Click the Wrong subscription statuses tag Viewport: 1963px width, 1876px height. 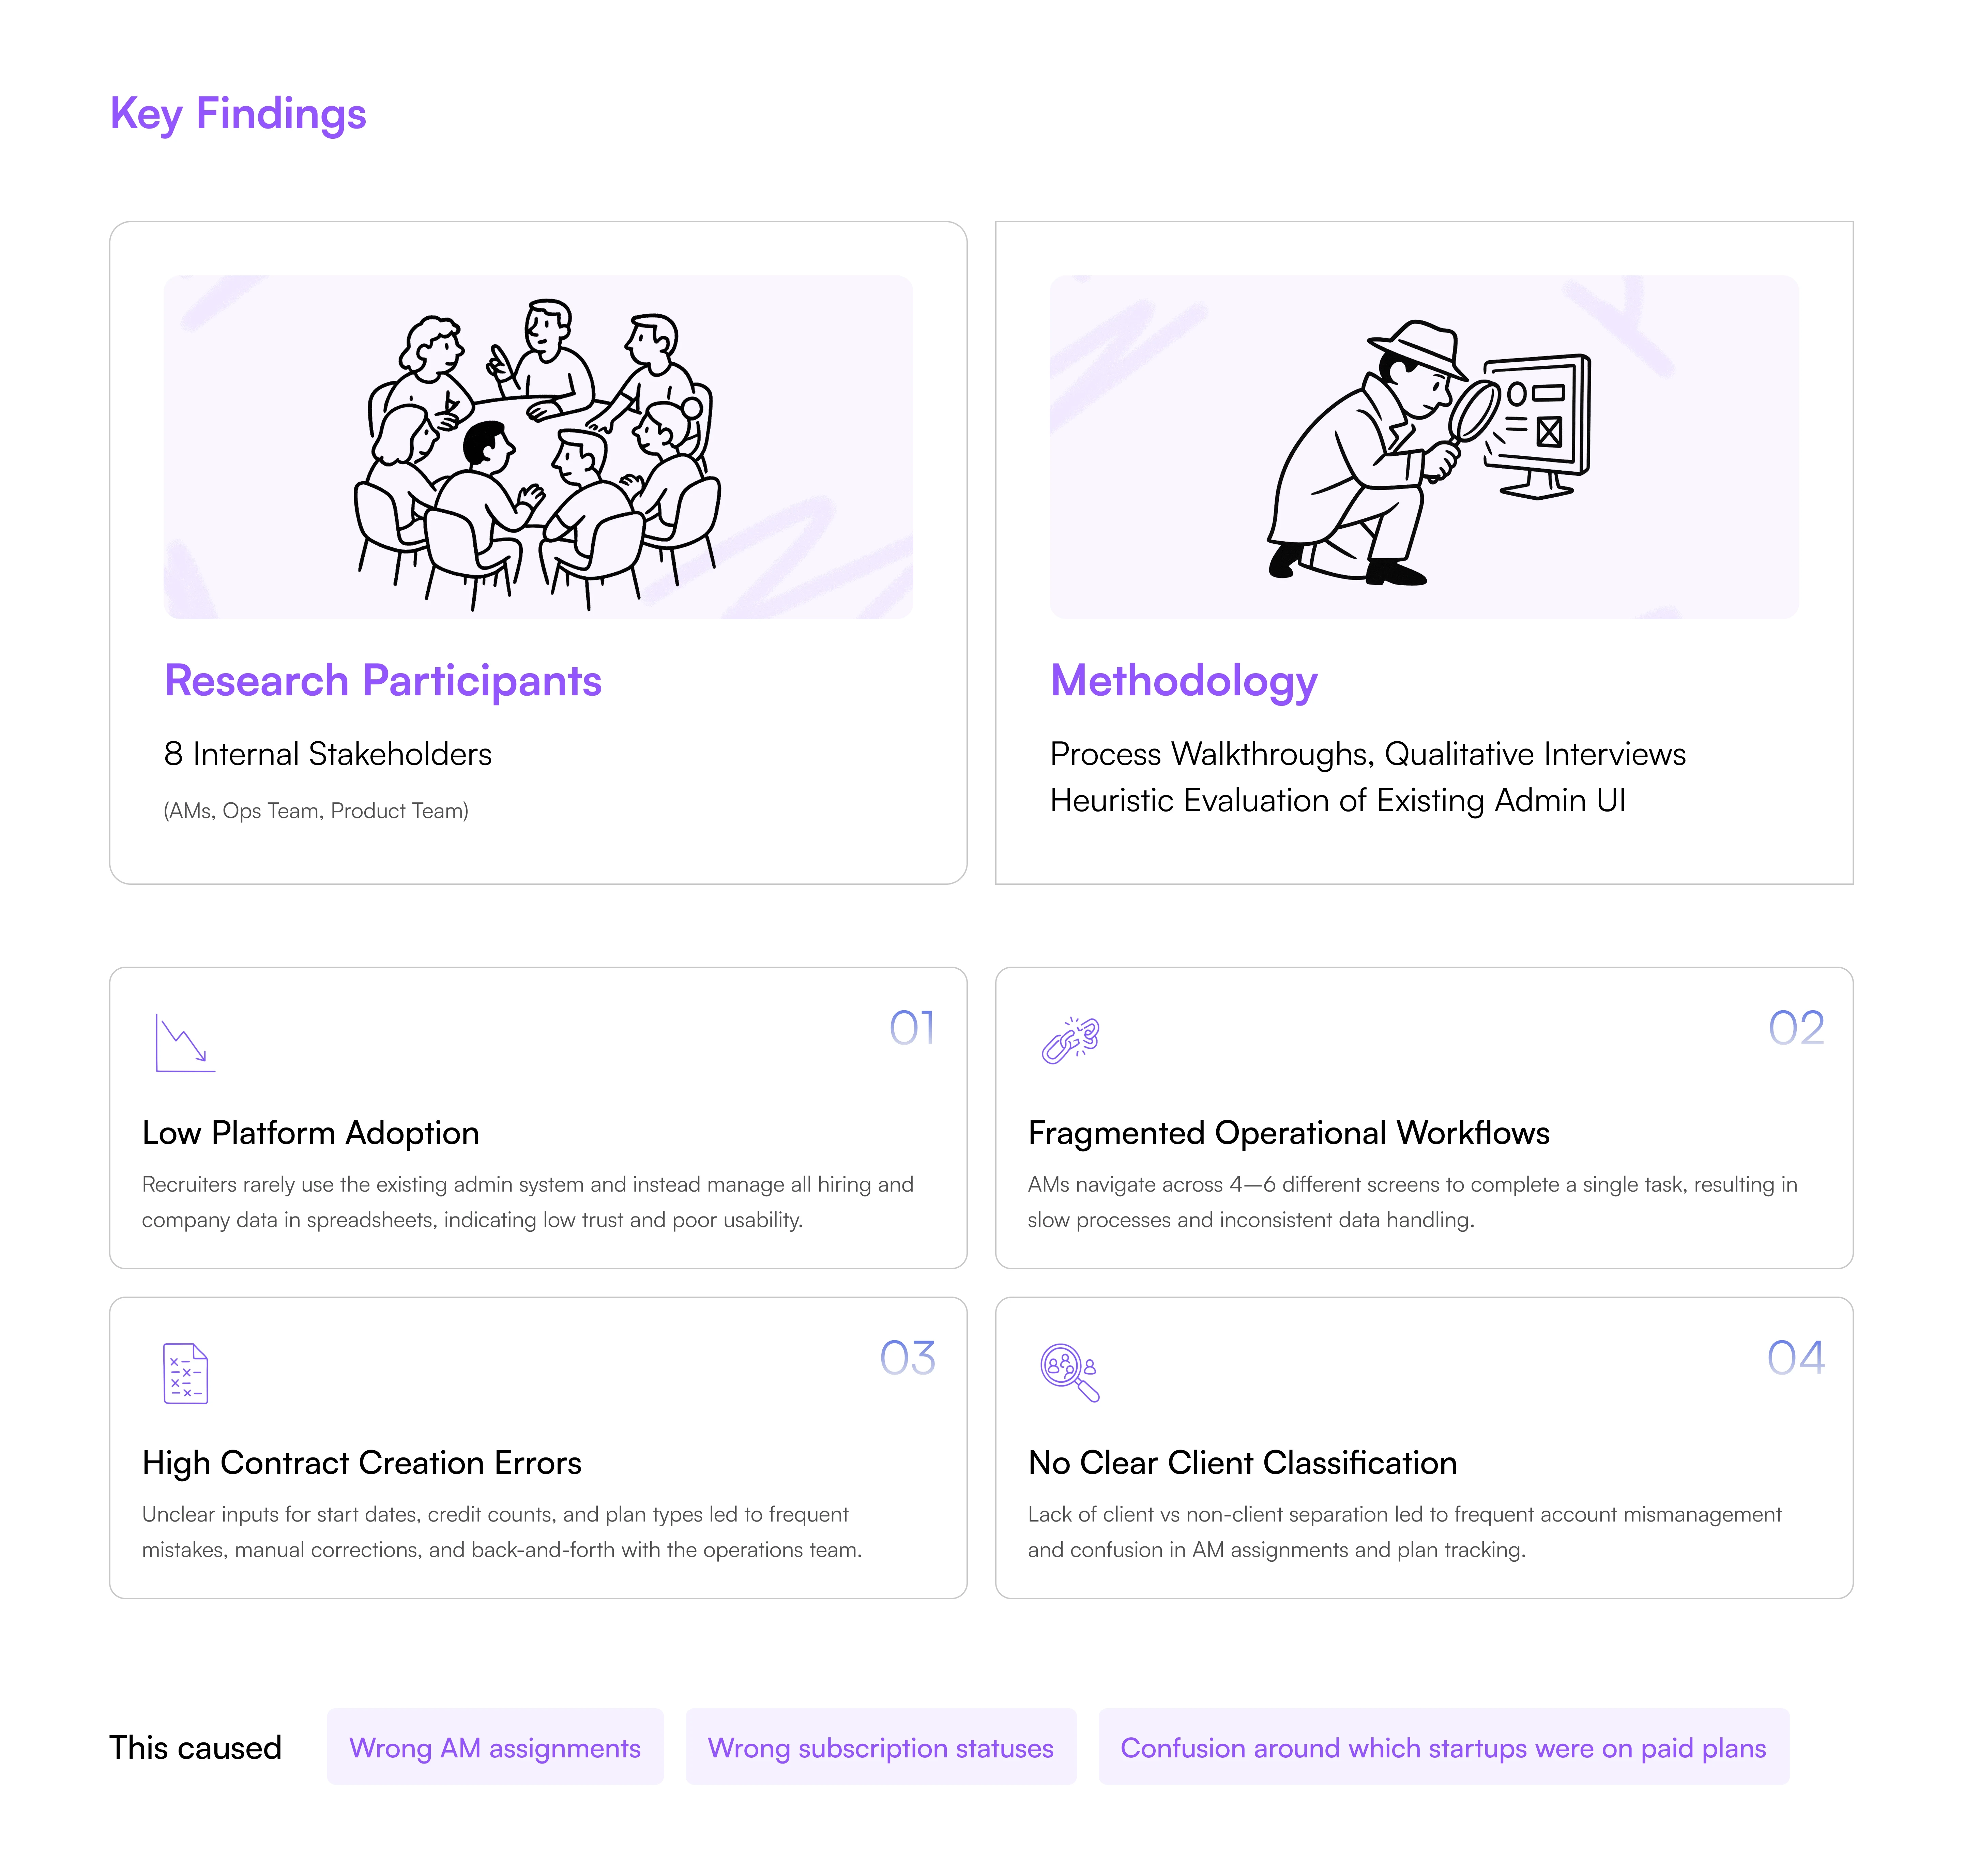point(881,1747)
